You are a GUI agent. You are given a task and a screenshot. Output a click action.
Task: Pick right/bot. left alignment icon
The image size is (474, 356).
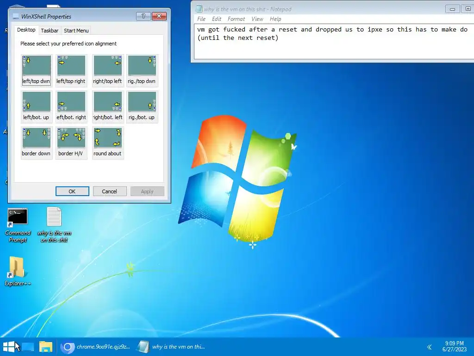click(107, 106)
